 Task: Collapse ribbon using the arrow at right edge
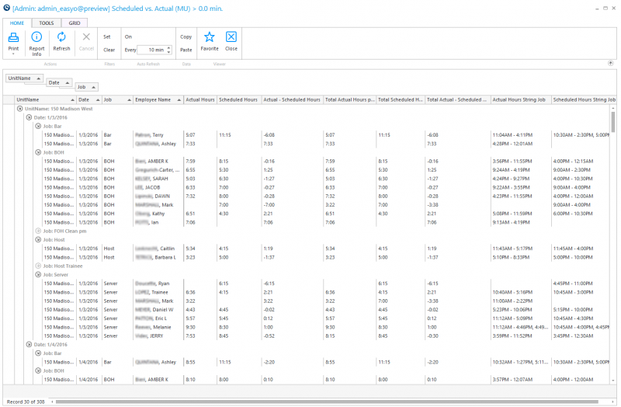611,63
